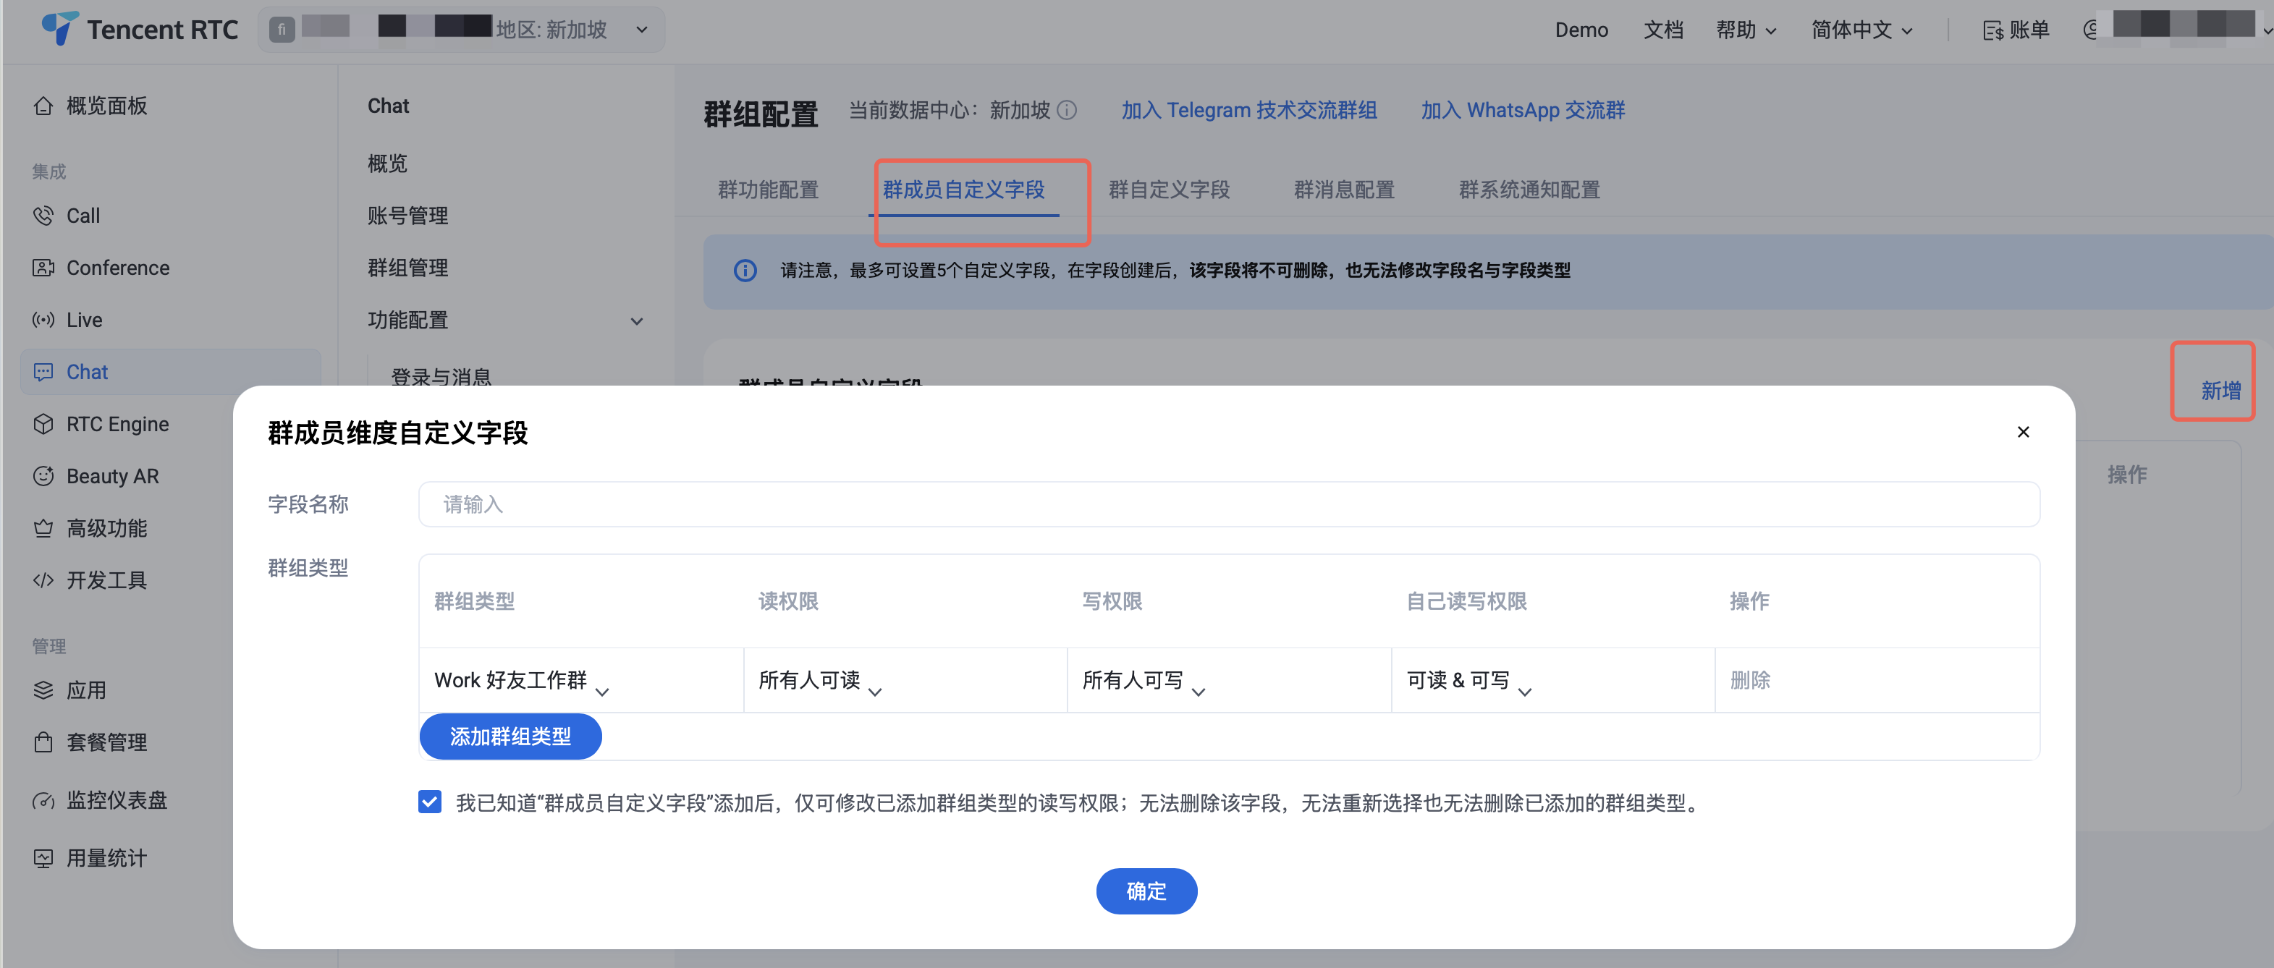Viewport: 2274px width, 968px height.
Task: Click the Call phone icon in sidebar
Action: (43, 216)
